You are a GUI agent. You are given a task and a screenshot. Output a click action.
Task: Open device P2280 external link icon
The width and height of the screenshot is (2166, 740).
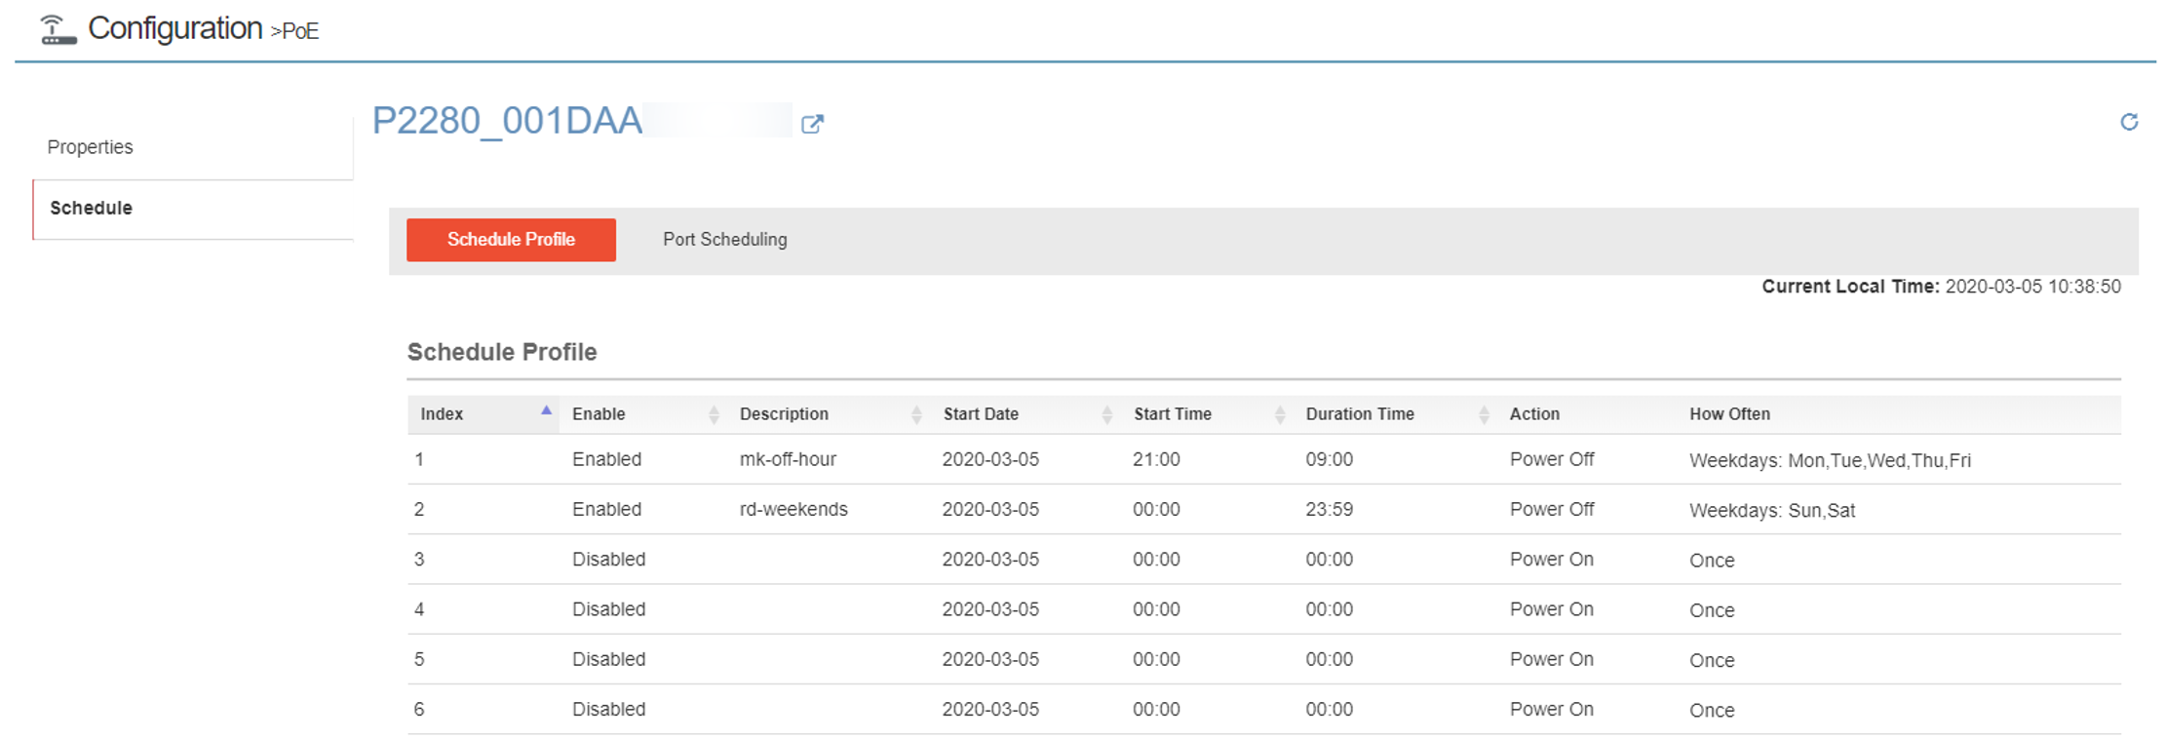tap(811, 124)
